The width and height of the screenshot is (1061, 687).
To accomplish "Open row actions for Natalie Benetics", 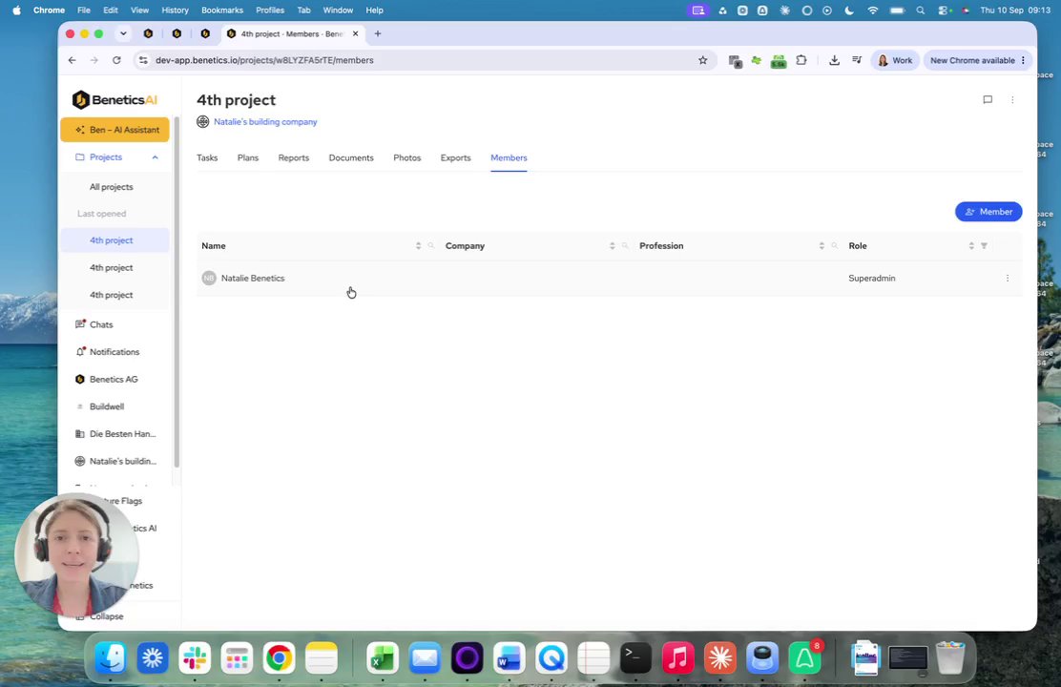I will point(1007,279).
